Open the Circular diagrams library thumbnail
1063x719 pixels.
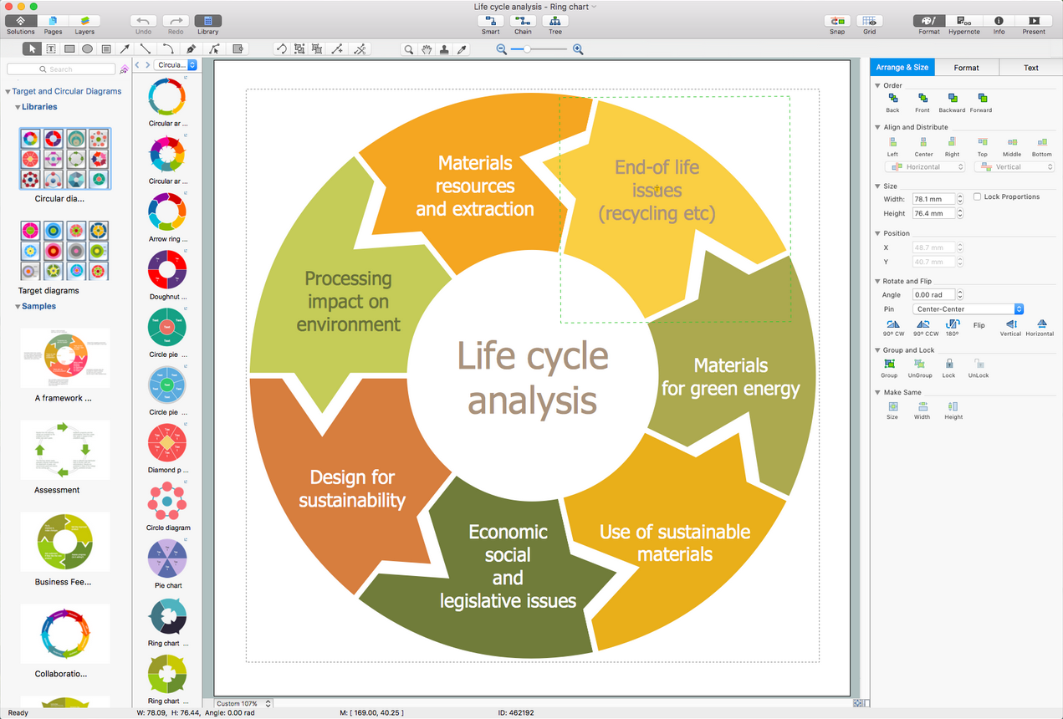click(x=64, y=158)
